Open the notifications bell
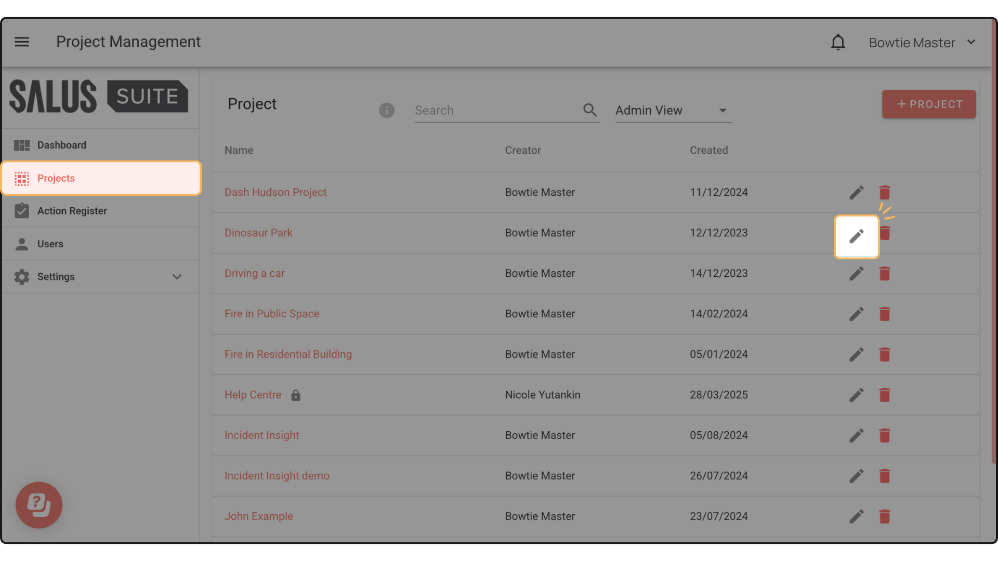The height and width of the screenshot is (561, 998). point(838,42)
